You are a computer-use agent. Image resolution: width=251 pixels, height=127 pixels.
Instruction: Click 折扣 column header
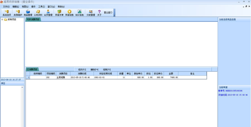coord(148,74)
